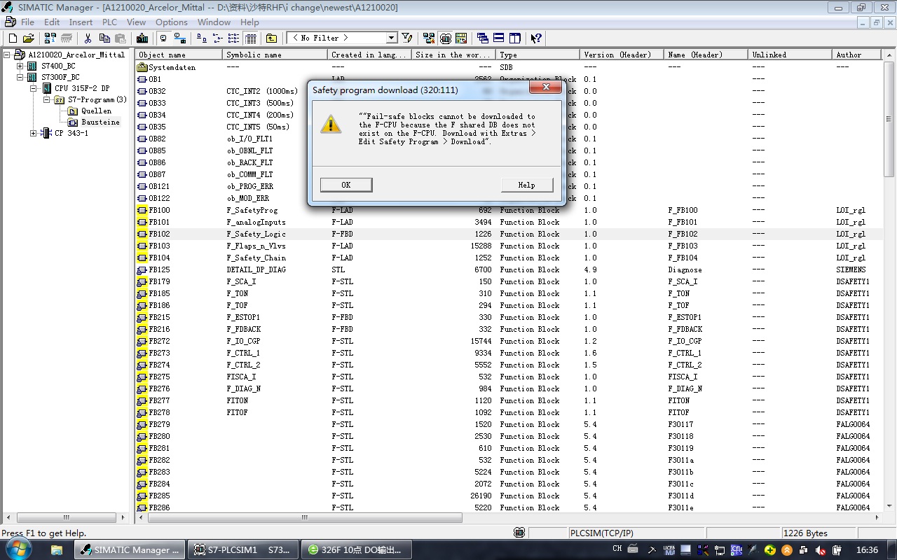
Task: Switch to Online view toolbar icon
Action: [180, 38]
